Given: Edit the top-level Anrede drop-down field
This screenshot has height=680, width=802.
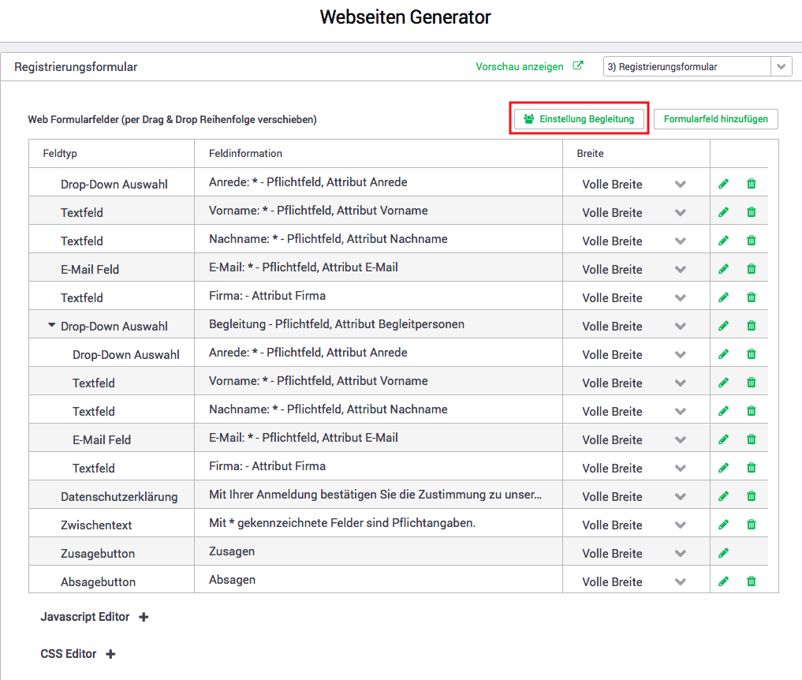Looking at the screenshot, I should coord(723,184).
